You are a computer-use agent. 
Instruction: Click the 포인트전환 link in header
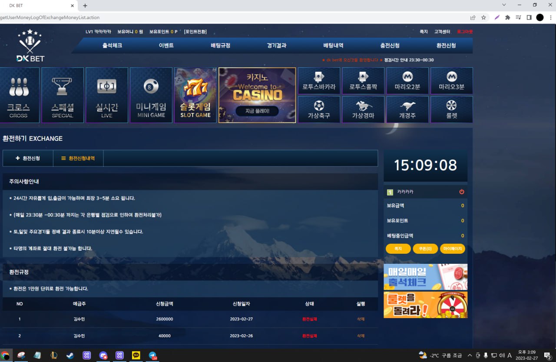(x=195, y=32)
